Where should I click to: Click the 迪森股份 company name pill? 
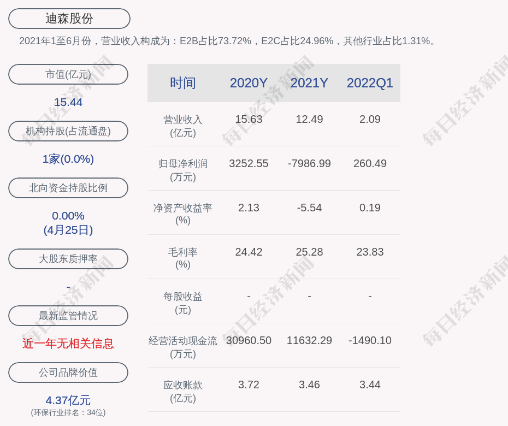pyautogui.click(x=69, y=19)
